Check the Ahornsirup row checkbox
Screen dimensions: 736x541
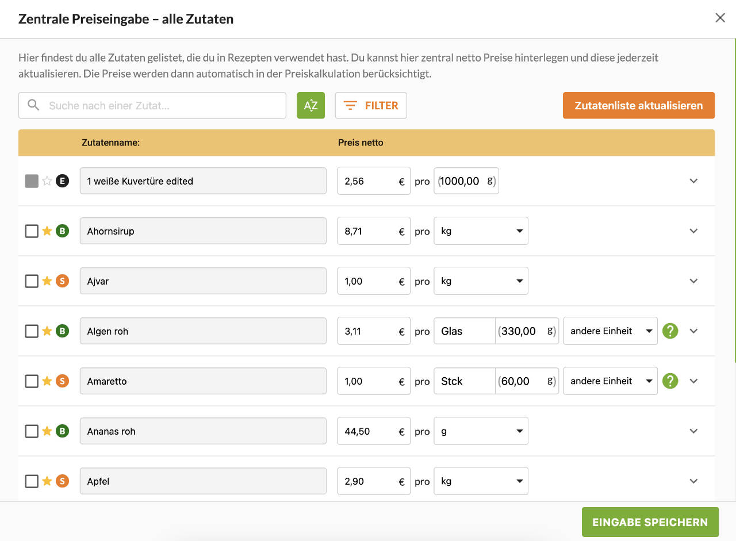click(x=32, y=231)
